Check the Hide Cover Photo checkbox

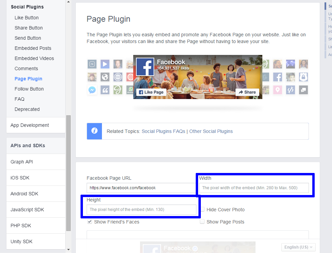(203, 210)
